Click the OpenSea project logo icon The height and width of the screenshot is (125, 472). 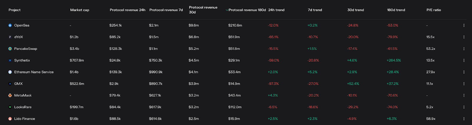point(10,25)
